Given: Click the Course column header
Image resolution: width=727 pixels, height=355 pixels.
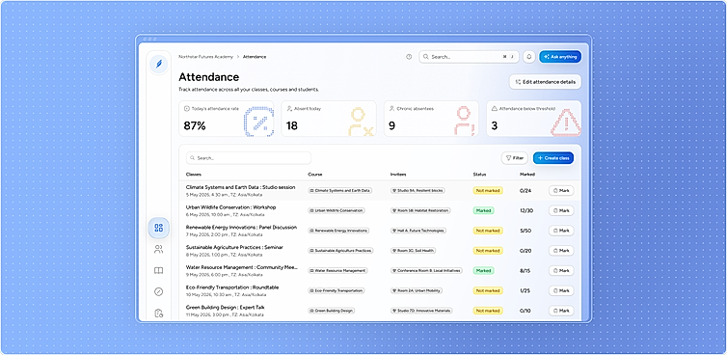Looking at the screenshot, I should point(315,175).
